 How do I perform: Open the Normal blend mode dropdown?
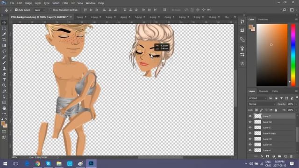tap(262, 104)
